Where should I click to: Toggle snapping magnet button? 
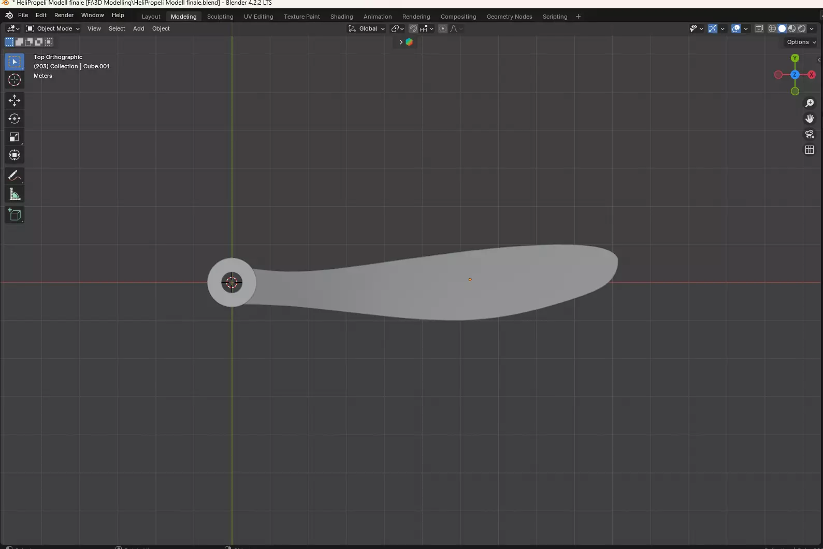coord(413,28)
